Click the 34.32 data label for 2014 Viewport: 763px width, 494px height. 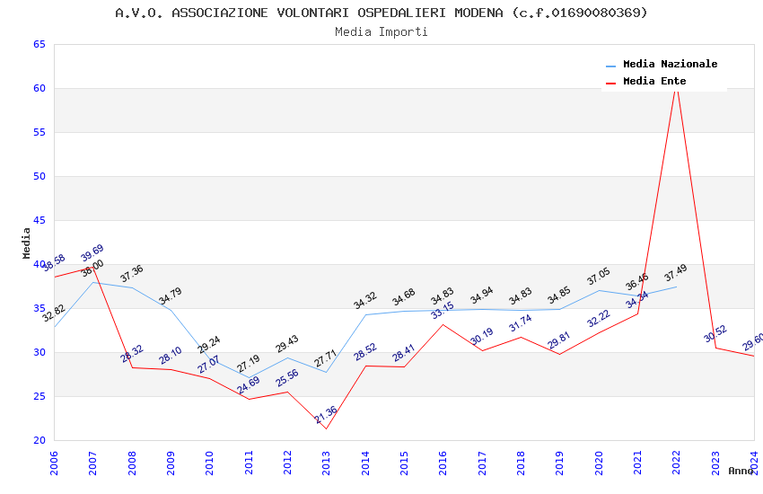[x=365, y=300]
